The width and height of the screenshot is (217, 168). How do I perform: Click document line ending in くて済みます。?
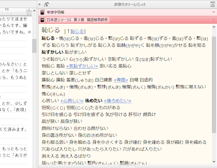pos(14,129)
